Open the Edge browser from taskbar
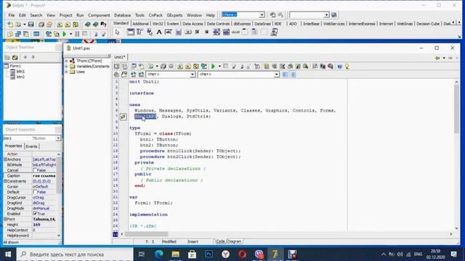465x261 pixels. pos(158,254)
